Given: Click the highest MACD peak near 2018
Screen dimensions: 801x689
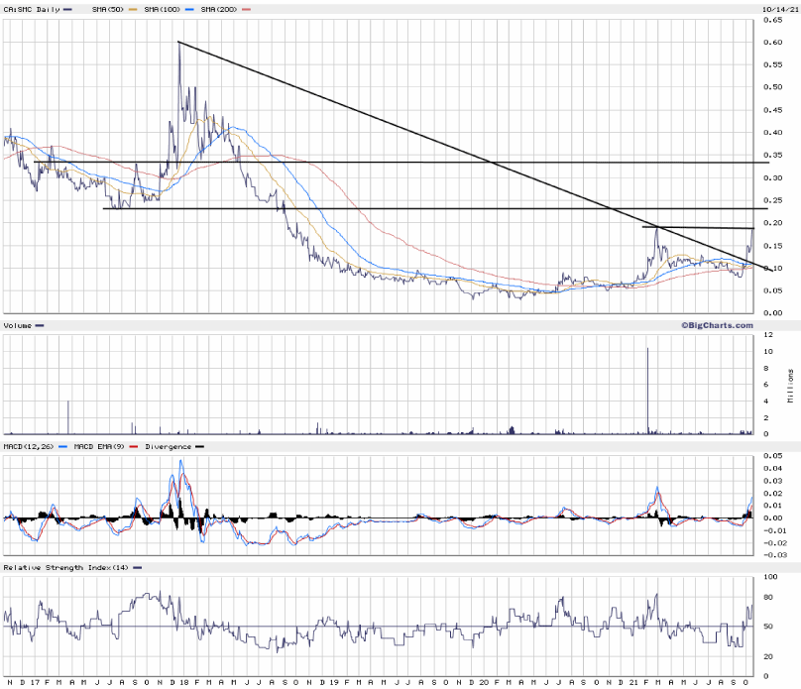Looking at the screenshot, I should pos(180,462).
